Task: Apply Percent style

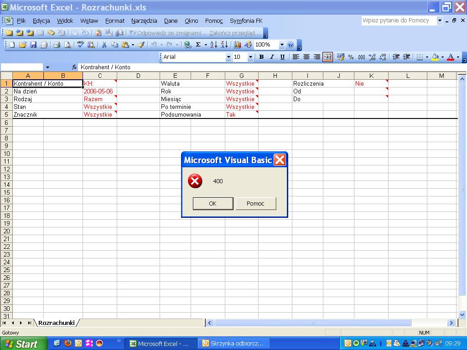Action: [x=351, y=57]
